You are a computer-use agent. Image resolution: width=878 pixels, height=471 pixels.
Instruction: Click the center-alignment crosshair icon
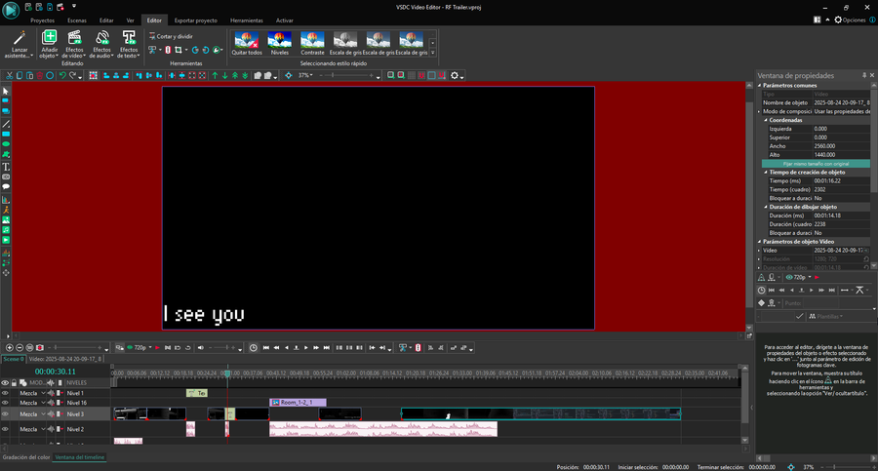click(289, 76)
